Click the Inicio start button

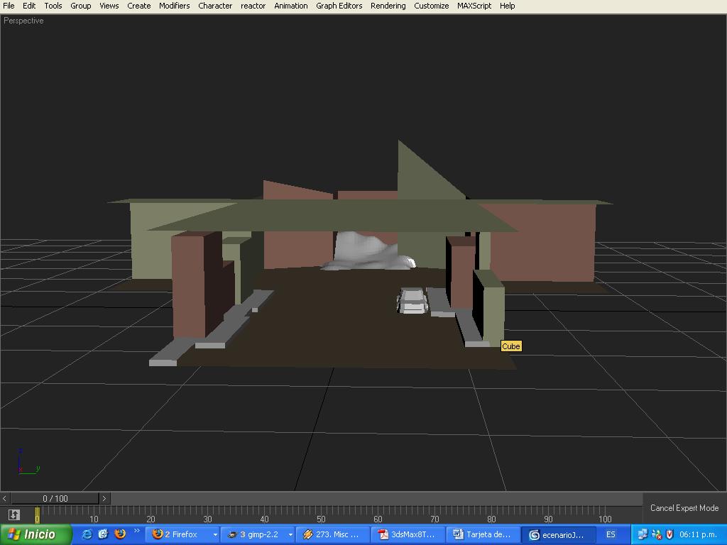click(x=35, y=534)
